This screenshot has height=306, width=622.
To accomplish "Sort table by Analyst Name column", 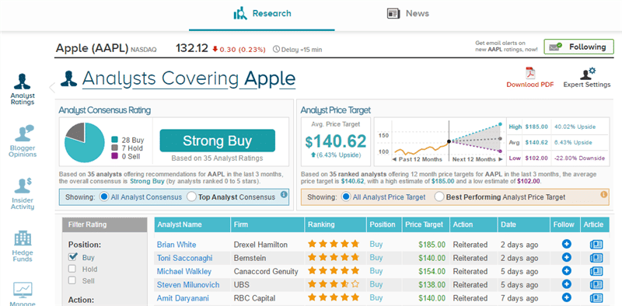I will click(x=192, y=224).
